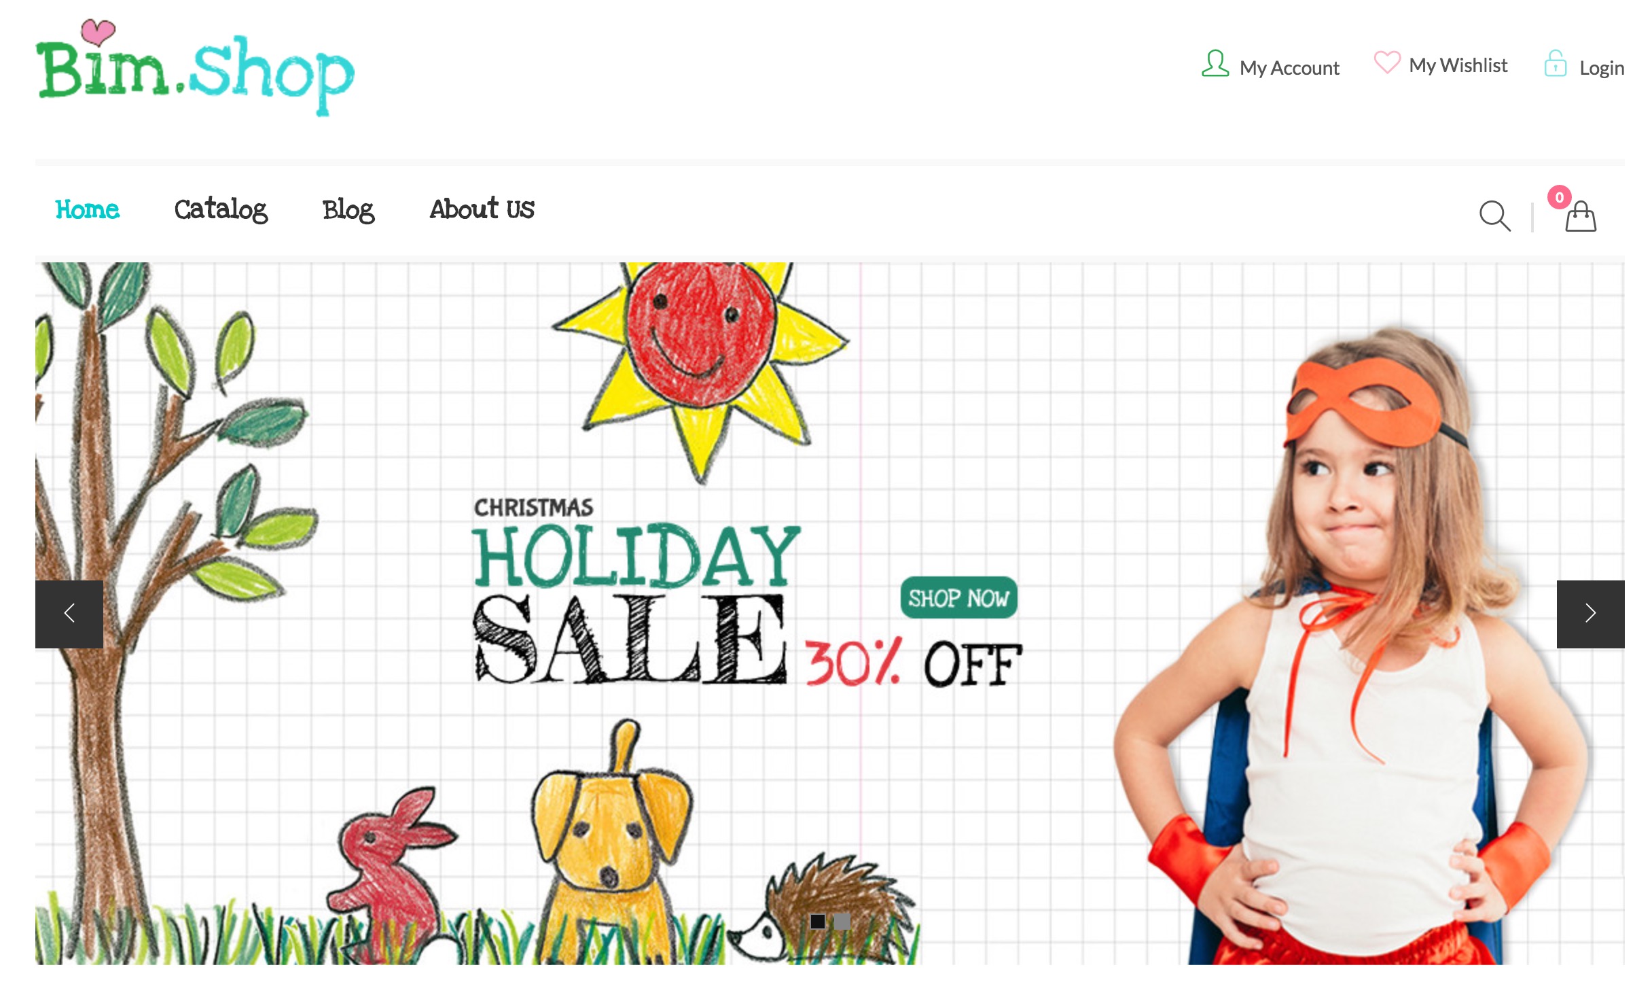The image size is (1652, 995).
Task: Open the Catalog menu item
Action: point(221,209)
